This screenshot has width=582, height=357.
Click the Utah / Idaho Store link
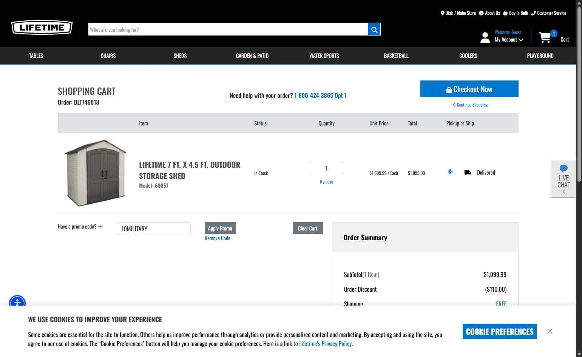coord(461,13)
